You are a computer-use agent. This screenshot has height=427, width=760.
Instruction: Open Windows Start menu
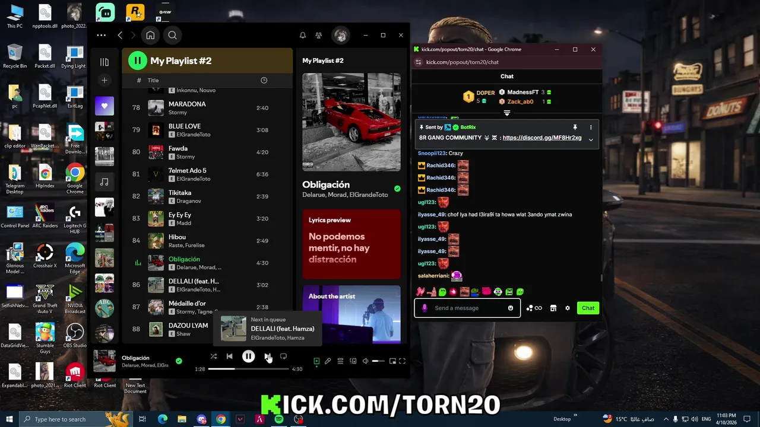(x=9, y=419)
